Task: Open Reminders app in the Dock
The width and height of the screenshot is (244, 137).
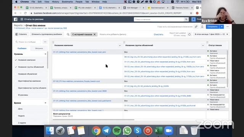Action: click(x=71, y=131)
